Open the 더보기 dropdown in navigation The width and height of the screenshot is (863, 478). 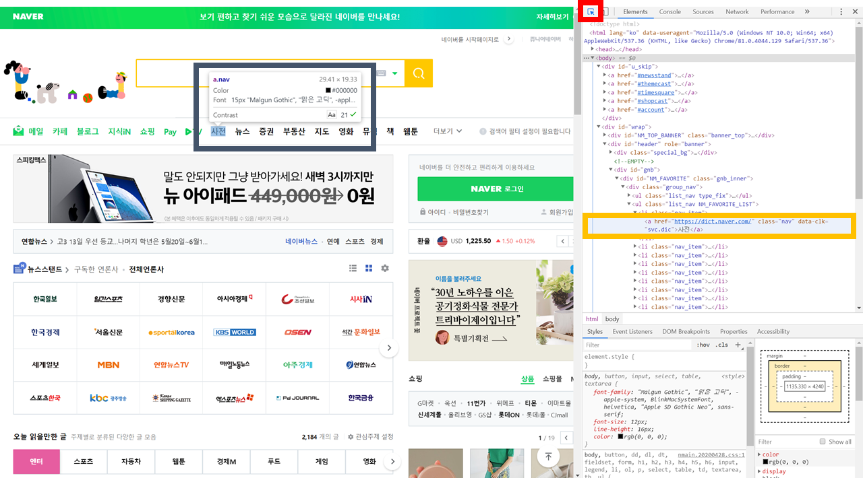click(448, 131)
